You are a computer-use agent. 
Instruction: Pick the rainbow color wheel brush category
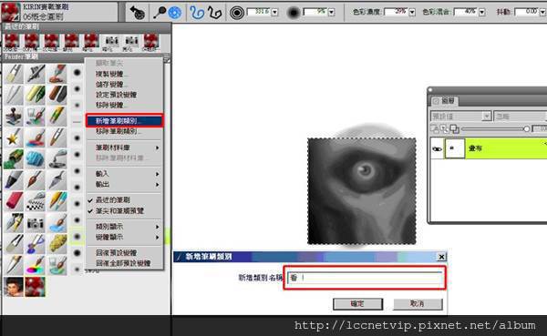[x=35, y=265]
